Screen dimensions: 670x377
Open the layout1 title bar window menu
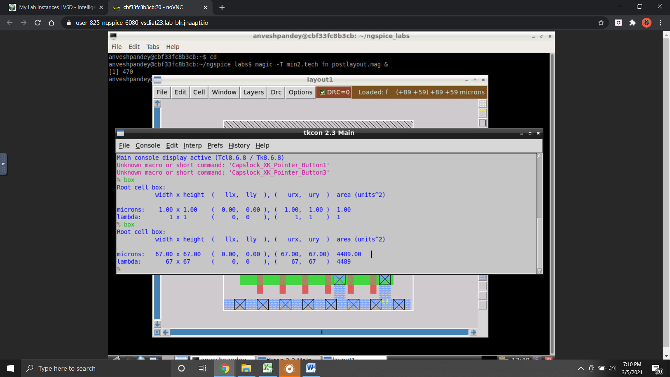[157, 80]
